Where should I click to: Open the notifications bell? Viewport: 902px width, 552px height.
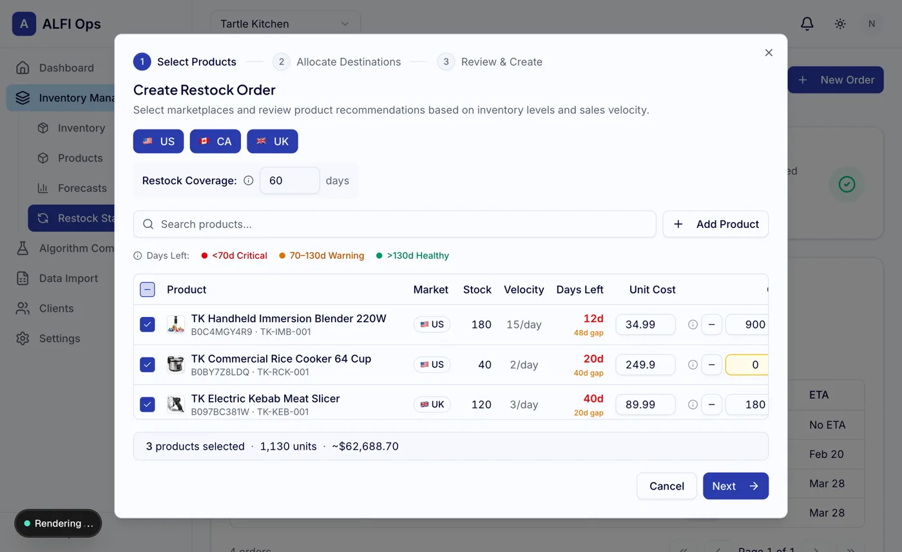pyautogui.click(x=806, y=23)
